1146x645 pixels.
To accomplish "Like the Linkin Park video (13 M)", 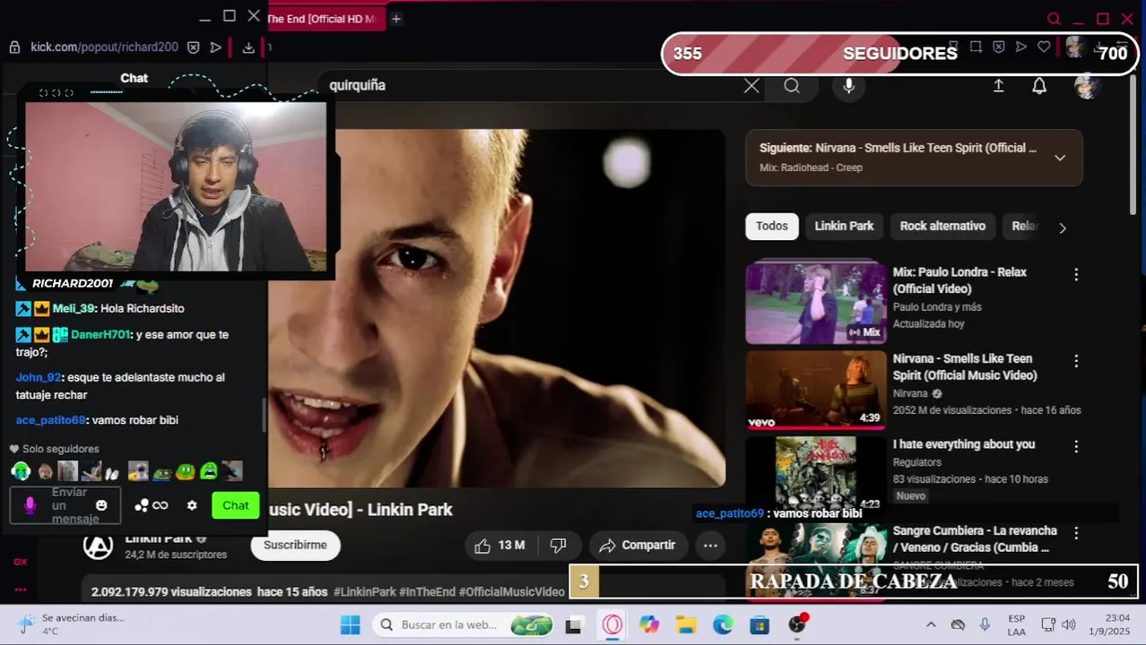I will click(x=500, y=546).
